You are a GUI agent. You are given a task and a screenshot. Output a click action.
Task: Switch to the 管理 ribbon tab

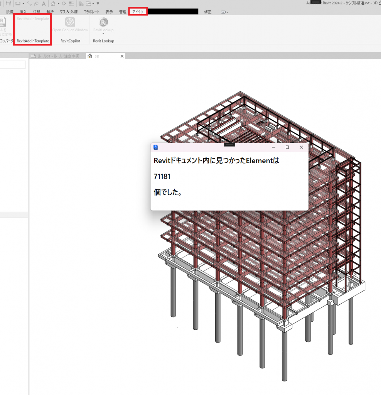pyautogui.click(x=123, y=12)
